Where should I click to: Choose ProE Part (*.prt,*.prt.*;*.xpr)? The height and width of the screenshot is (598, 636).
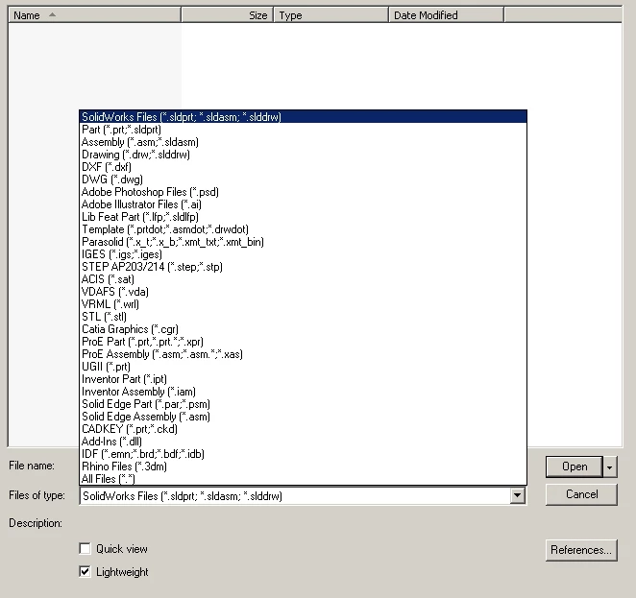pyautogui.click(x=303, y=342)
